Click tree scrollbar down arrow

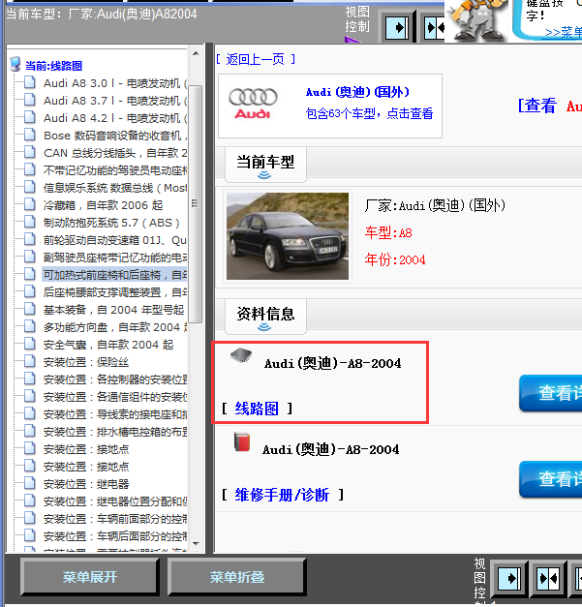coord(196,543)
